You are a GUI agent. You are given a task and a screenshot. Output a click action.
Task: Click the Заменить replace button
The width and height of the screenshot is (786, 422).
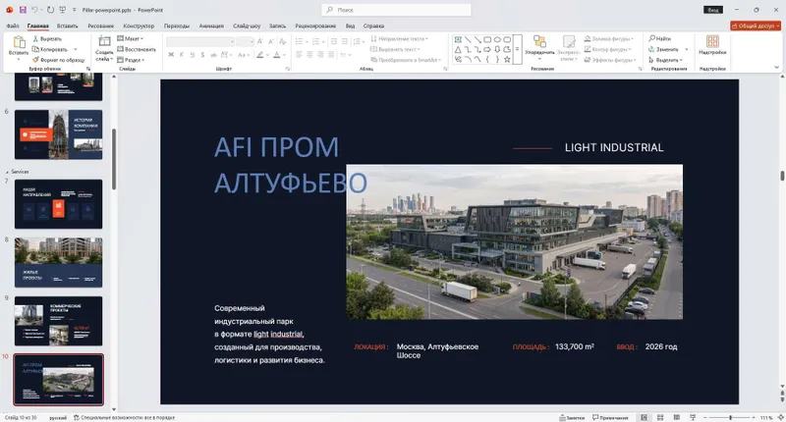[664, 49]
